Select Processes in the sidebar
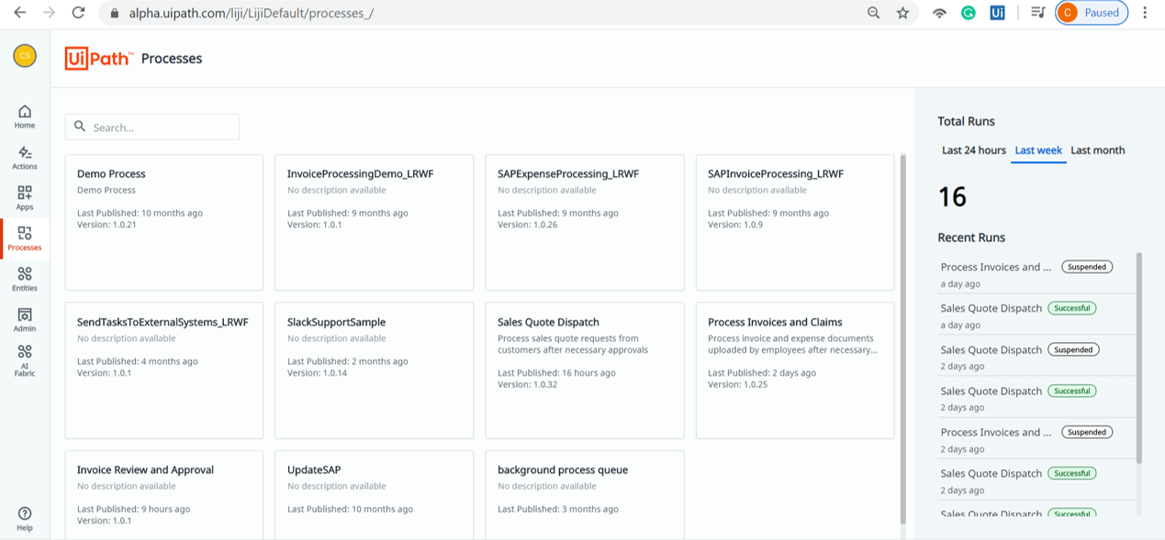Image resolution: width=1165 pixels, height=540 pixels. click(25, 238)
